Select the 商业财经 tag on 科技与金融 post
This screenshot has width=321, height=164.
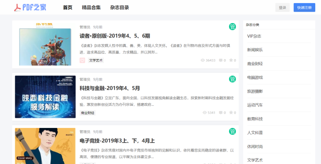tap(88, 113)
